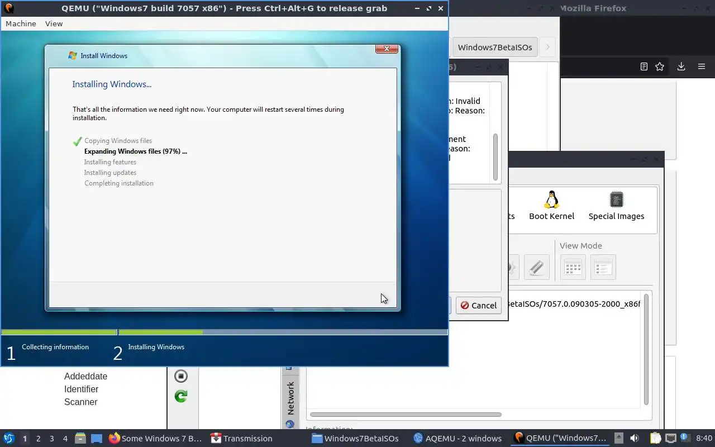Image resolution: width=715 pixels, height=447 pixels.
Task: Open the file manager launcher in the taskbar
Action: 80,438
